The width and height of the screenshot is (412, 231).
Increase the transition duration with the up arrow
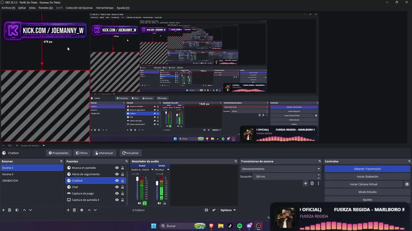319,175
